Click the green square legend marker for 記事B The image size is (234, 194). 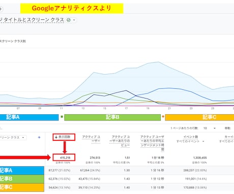[62, 117]
